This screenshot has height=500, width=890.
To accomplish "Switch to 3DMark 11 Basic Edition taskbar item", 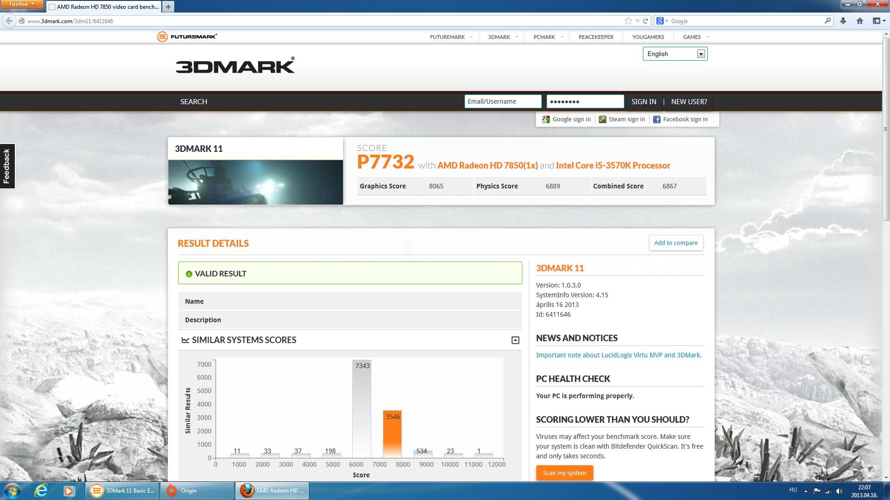I will tap(122, 491).
